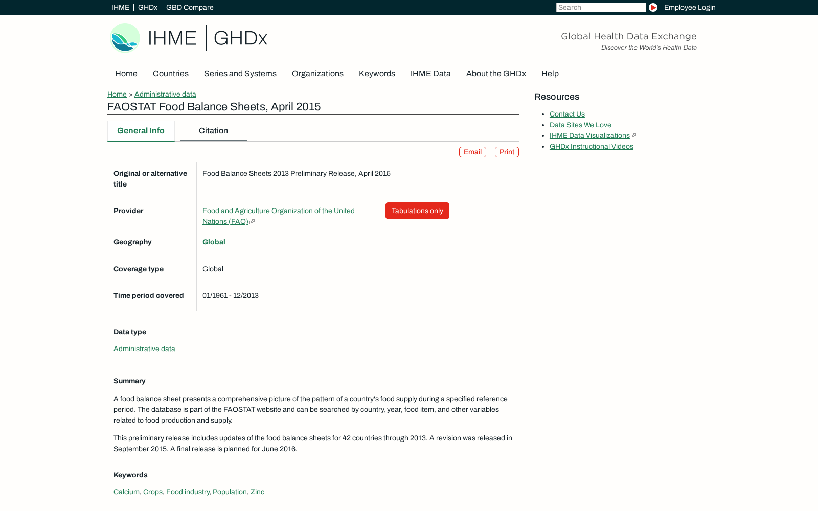This screenshot has width=818, height=511.
Task: Open the Food industry keyword link
Action: pos(188,492)
